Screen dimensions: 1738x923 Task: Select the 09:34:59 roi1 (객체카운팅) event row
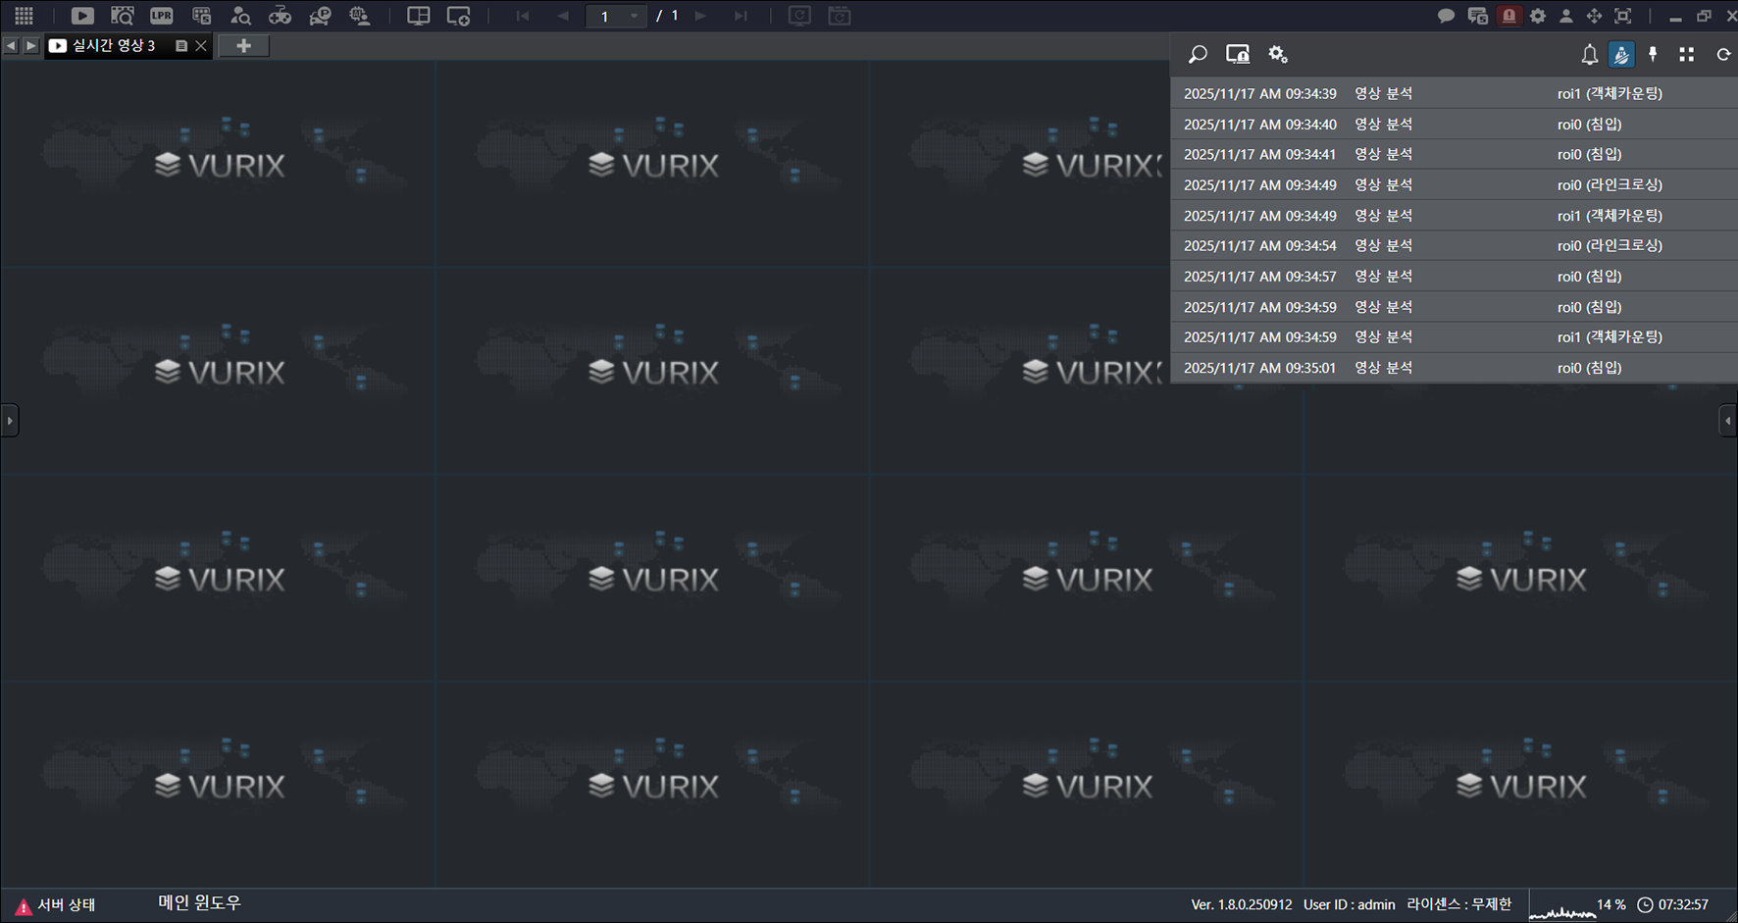tap(1454, 336)
